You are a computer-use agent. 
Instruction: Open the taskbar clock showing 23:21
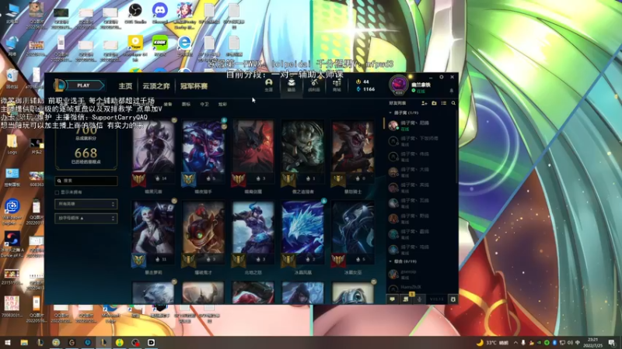click(592, 342)
